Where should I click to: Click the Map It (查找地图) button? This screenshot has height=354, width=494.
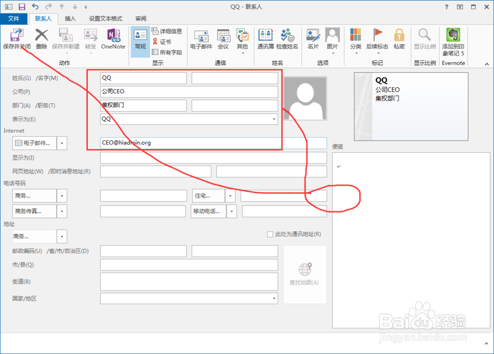coord(305,275)
